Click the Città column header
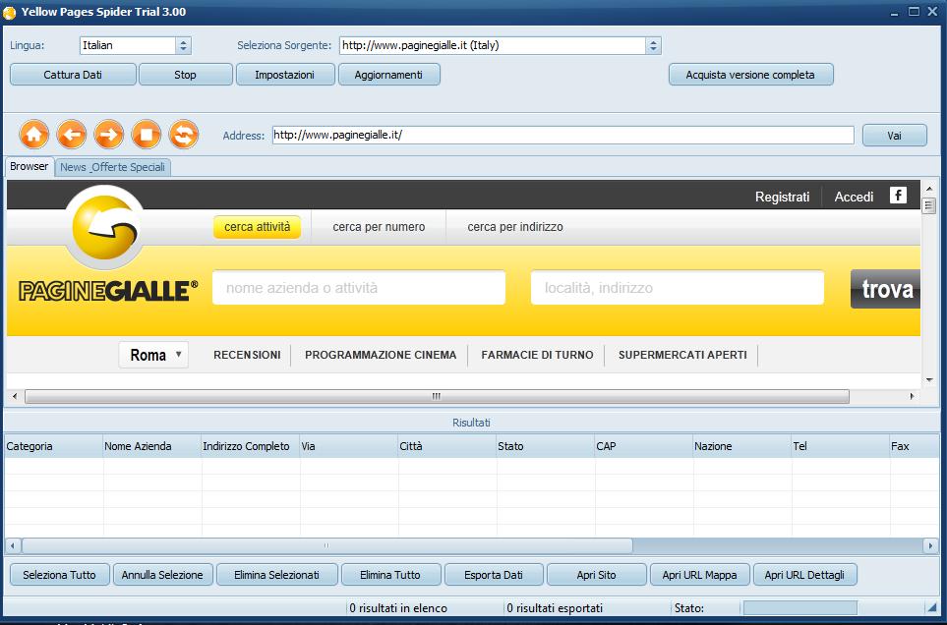This screenshot has height=625, width=947. [x=447, y=446]
